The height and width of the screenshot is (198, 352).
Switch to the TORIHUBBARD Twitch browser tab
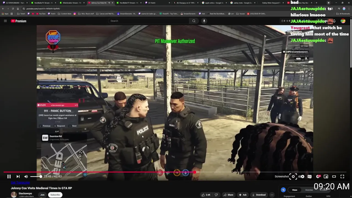click(x=15, y=3)
